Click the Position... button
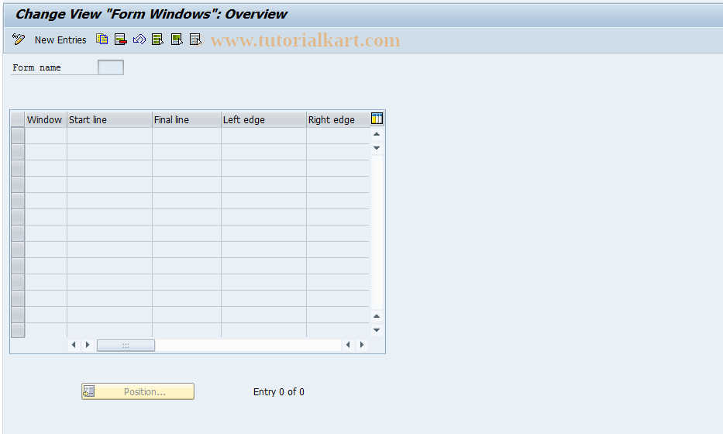The height and width of the screenshot is (434, 723). pyautogui.click(x=138, y=391)
